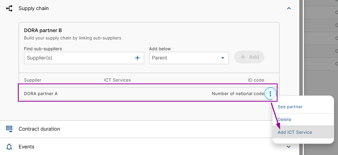Click the Supply chain branch icon
This screenshot has width=338, height=155.
pos(9,8)
